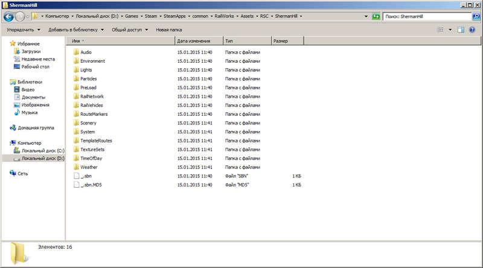Click the Forward navigation arrow button
The width and height of the screenshot is (483, 268).
[x=20, y=17]
